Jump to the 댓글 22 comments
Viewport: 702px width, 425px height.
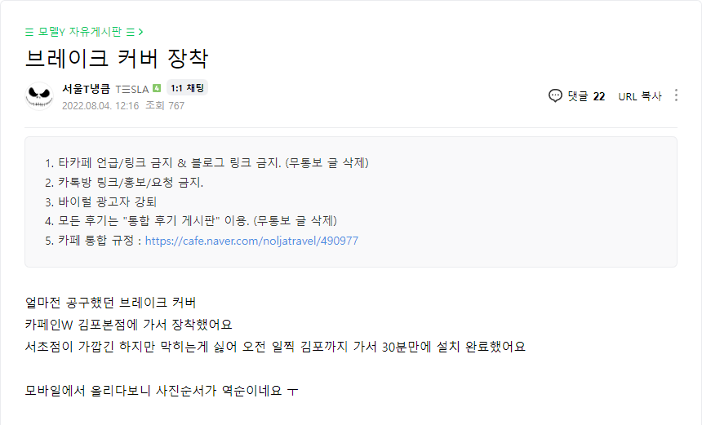tap(586, 95)
